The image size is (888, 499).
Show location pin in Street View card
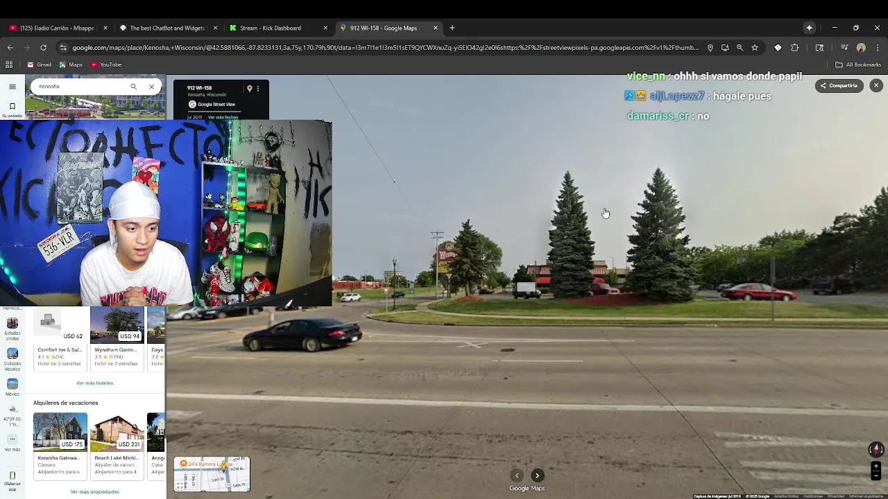click(249, 89)
